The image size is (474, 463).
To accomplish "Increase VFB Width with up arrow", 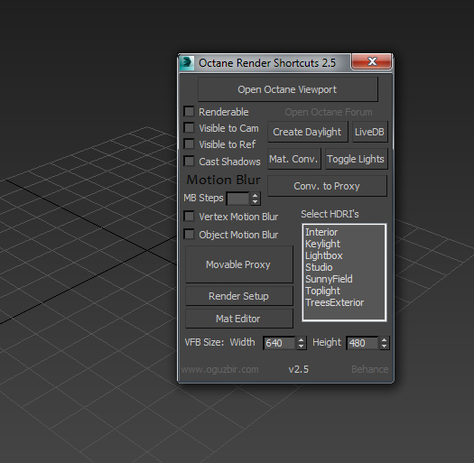I will pos(301,339).
